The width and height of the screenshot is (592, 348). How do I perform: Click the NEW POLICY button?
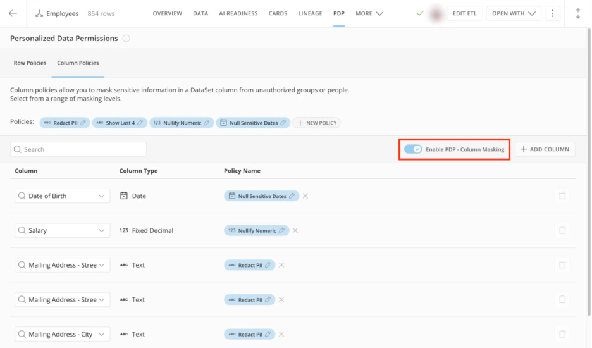(x=317, y=123)
